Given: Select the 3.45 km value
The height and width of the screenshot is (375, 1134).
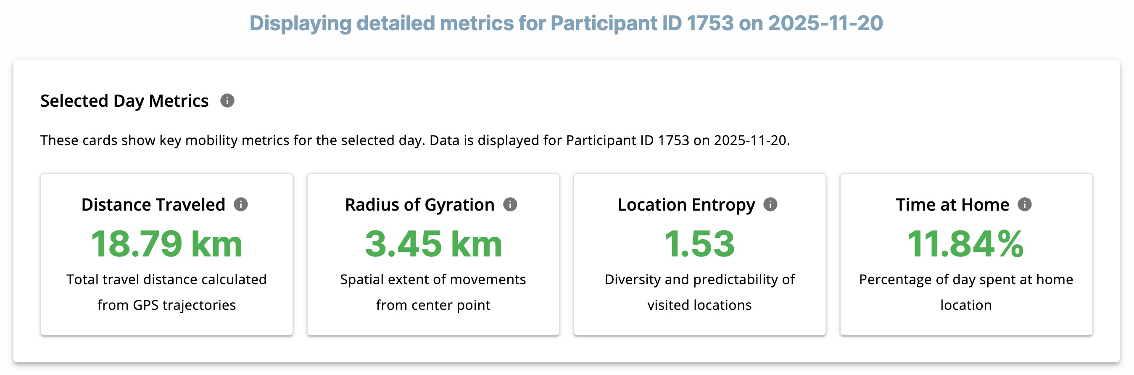Looking at the screenshot, I should [433, 244].
